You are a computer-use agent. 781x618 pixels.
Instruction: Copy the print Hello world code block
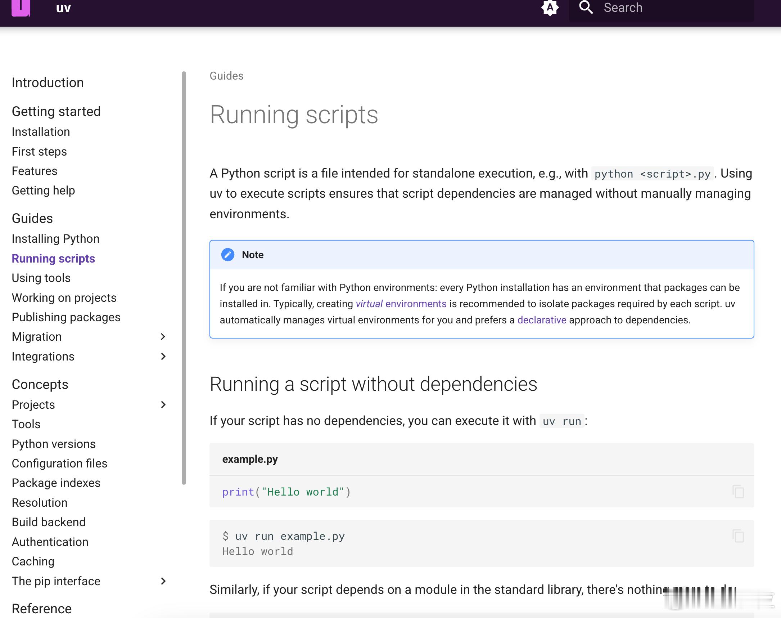click(x=738, y=492)
